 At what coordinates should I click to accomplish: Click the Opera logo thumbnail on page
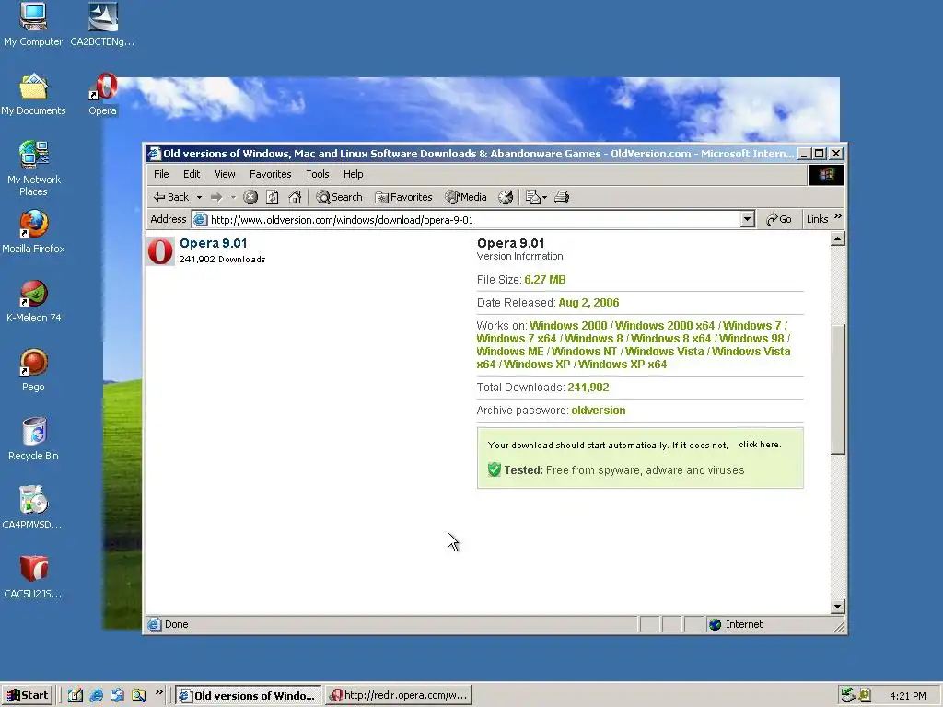pyautogui.click(x=160, y=251)
